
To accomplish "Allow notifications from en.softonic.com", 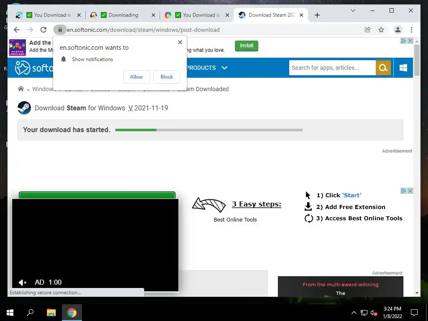I will click(x=137, y=77).
